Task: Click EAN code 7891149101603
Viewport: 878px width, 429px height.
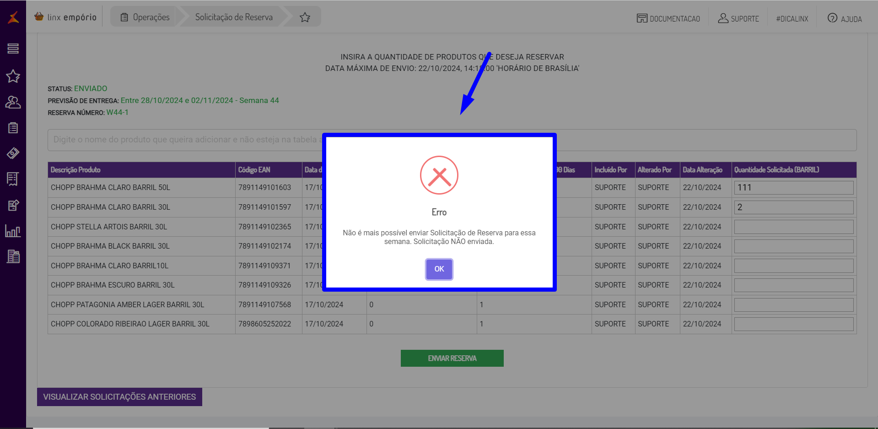Action: 264,188
